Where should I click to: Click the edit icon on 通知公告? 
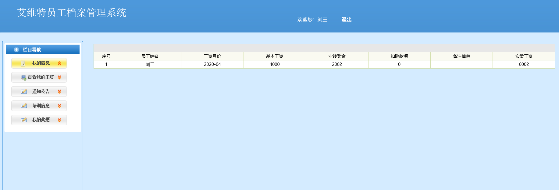[x=23, y=92]
